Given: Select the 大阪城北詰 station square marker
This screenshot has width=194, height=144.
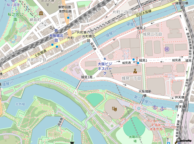Looking at the screenshot, I should point(56,30).
